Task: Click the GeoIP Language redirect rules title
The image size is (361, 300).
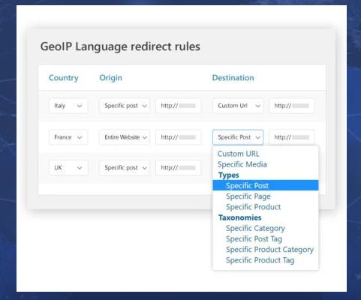Action: (x=120, y=46)
